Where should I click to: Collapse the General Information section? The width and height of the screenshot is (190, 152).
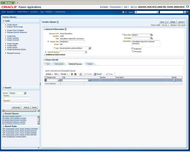point(45,29)
